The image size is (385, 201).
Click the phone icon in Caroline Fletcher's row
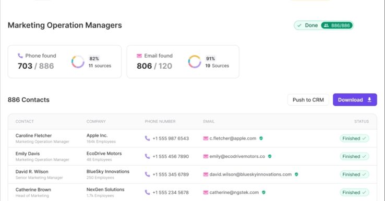pos(147,138)
